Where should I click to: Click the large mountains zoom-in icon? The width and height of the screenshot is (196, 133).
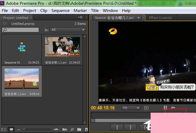click(x=56, y=129)
